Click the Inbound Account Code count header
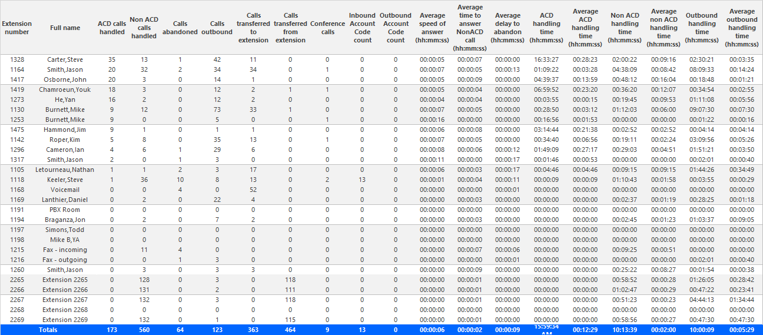 pyautogui.click(x=363, y=28)
